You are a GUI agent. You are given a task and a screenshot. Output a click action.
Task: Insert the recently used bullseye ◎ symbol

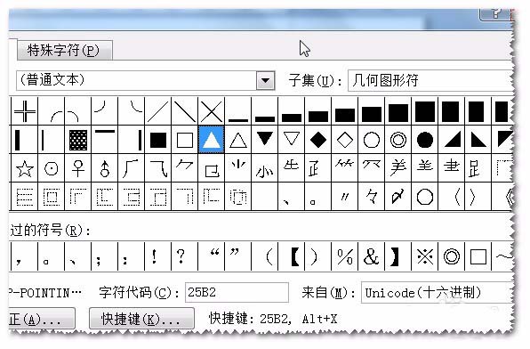[x=452, y=256]
